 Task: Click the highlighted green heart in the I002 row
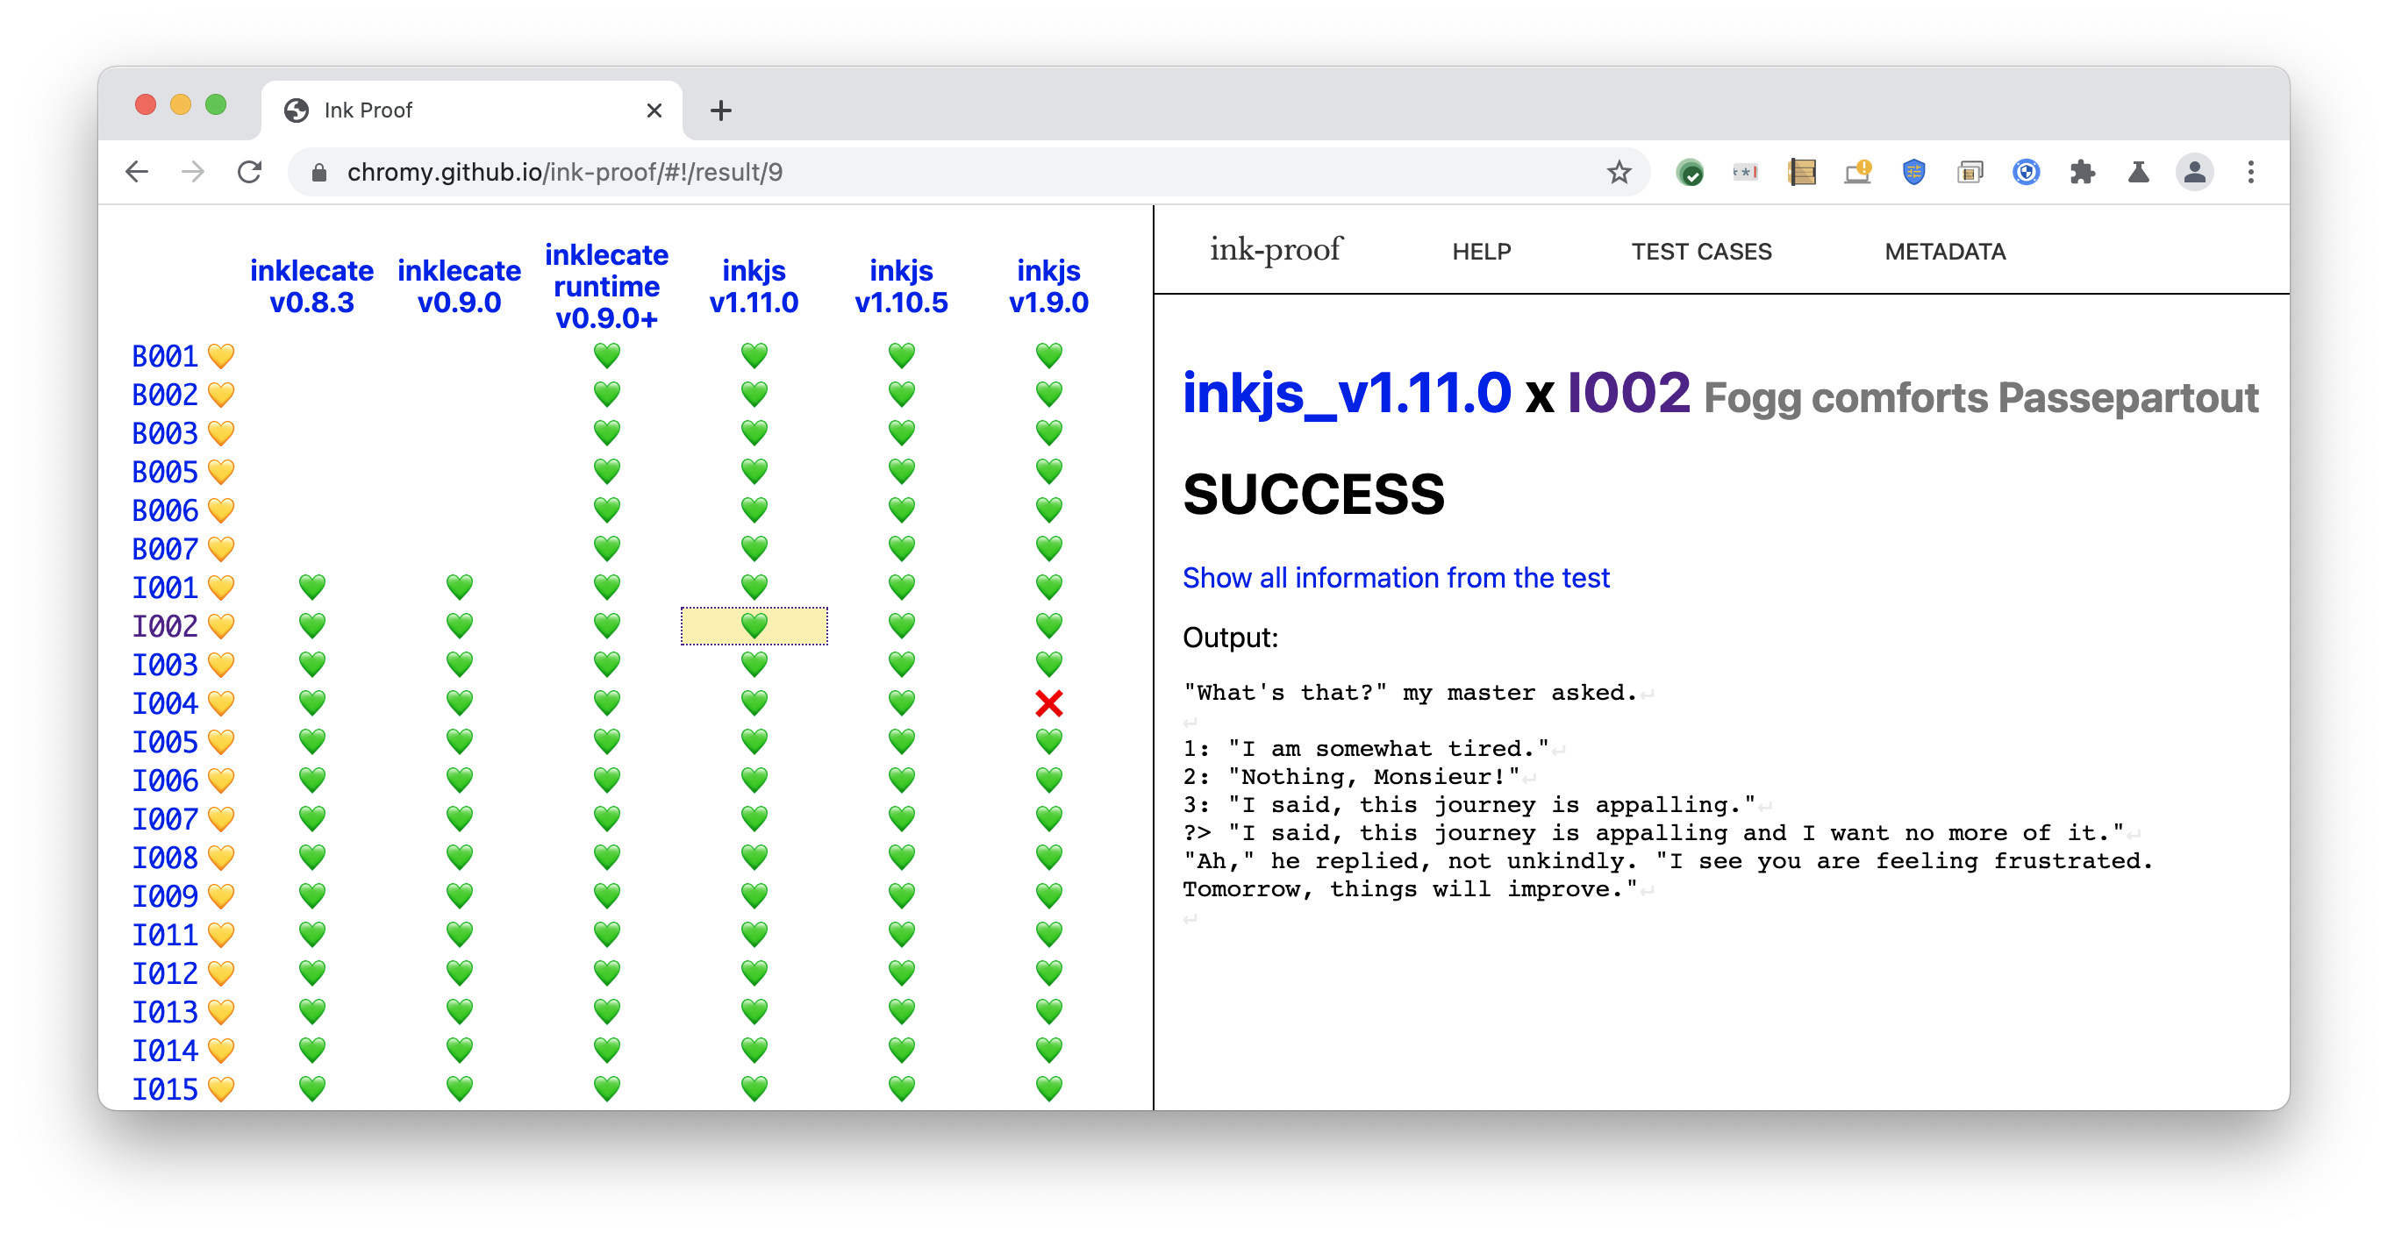[x=754, y=626]
